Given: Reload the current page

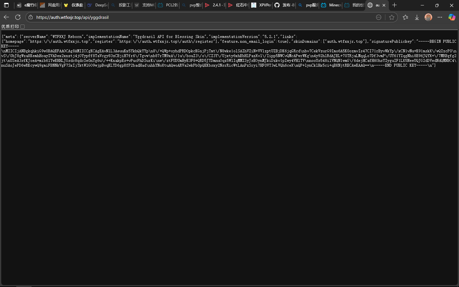Looking at the screenshot, I should pyautogui.click(x=18, y=17).
